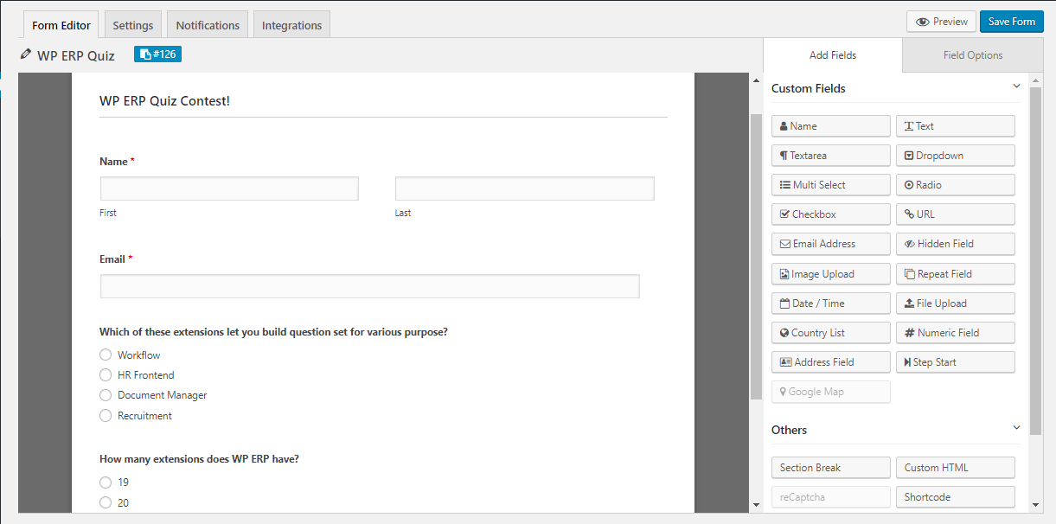Collapse the Custom Fields section
The height and width of the screenshot is (524, 1056).
click(x=1016, y=86)
